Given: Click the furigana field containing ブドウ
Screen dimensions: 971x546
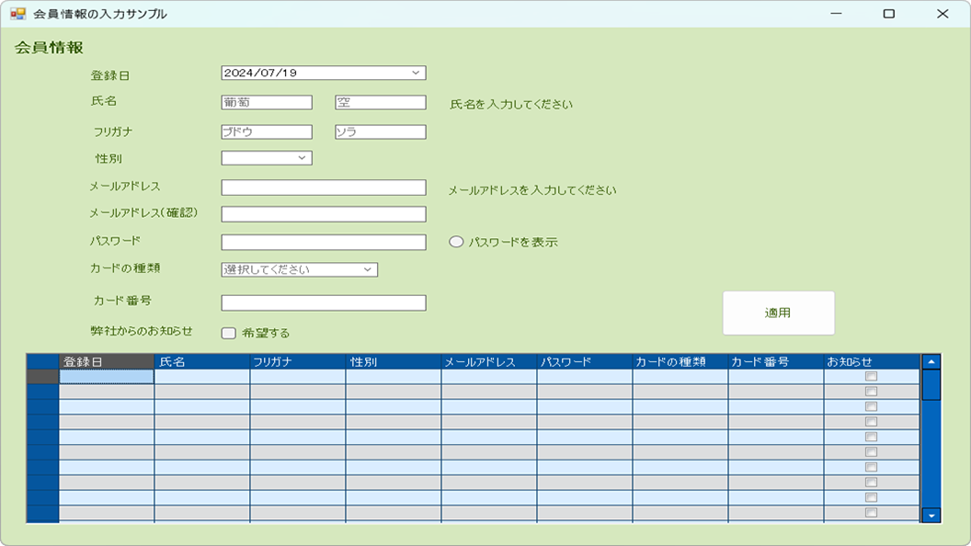Looking at the screenshot, I should pos(267,131).
